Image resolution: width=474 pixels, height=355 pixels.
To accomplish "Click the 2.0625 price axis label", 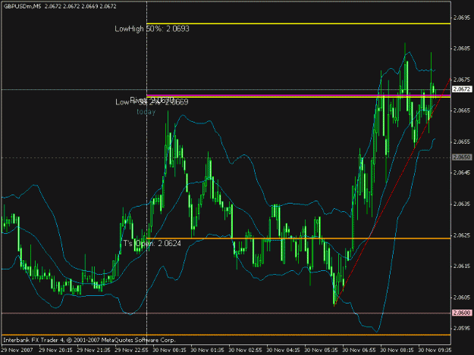I will click(462, 235).
